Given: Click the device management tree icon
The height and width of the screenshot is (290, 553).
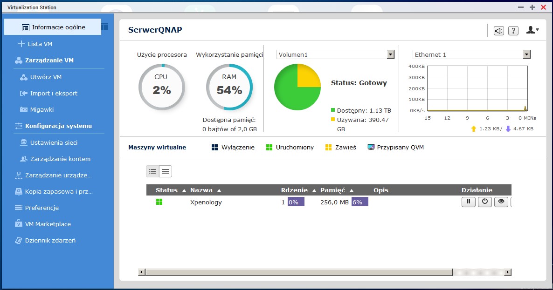Looking at the screenshot, I should pos(18,175).
